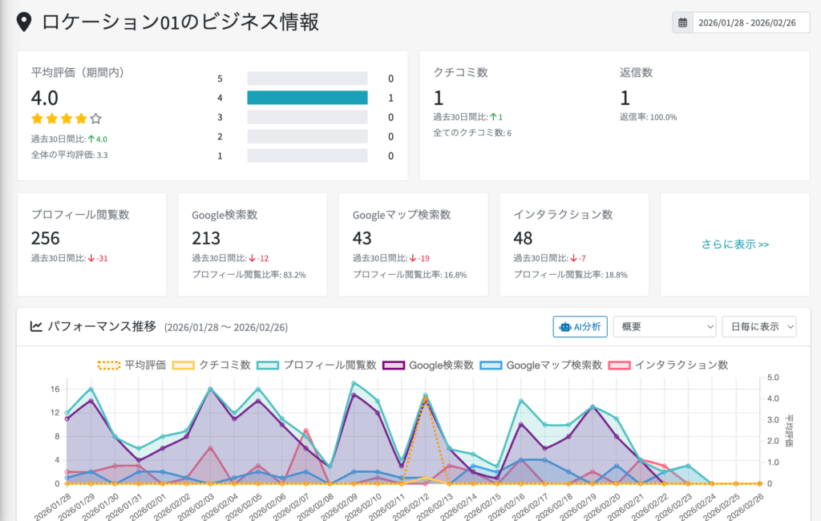The width and height of the screenshot is (821, 521).
Task: Open the さらに表示 >> link
Action: click(735, 244)
